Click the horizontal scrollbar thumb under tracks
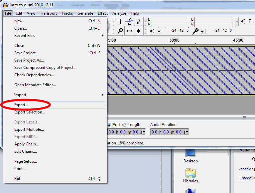Viewport: 255px width, 193px height. 245,117
